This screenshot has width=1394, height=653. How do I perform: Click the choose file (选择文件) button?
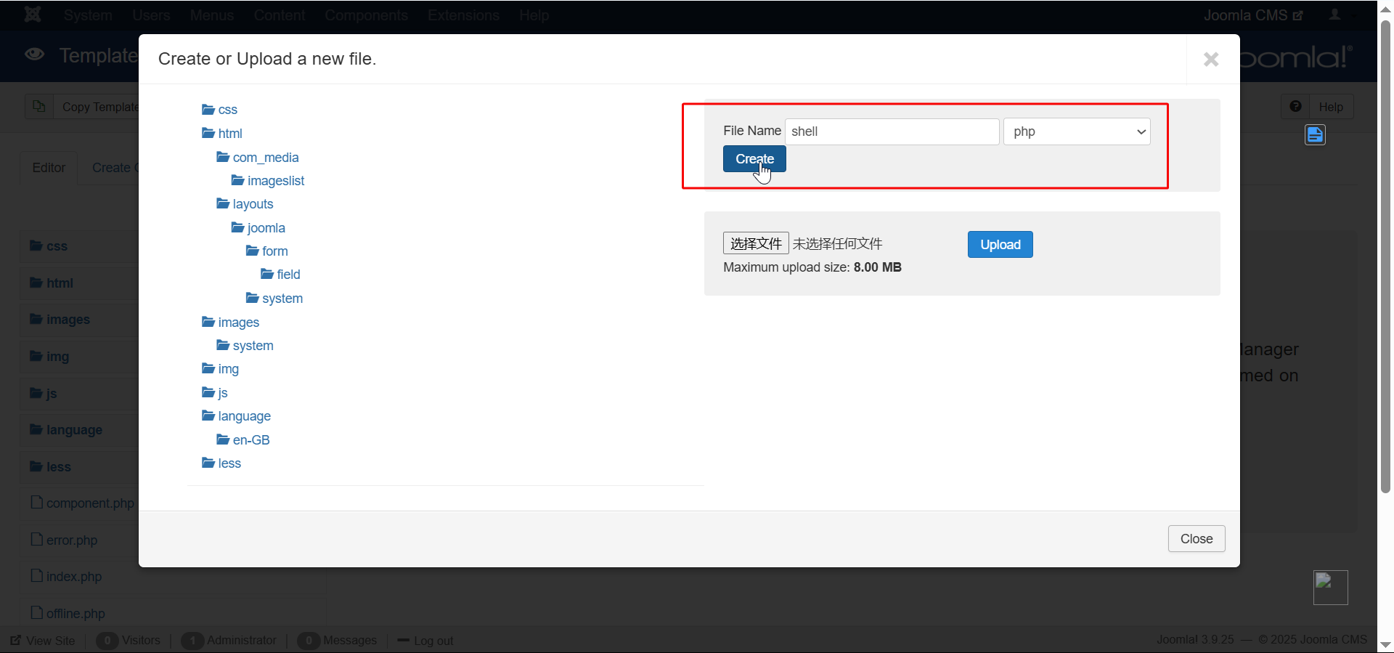coord(755,243)
